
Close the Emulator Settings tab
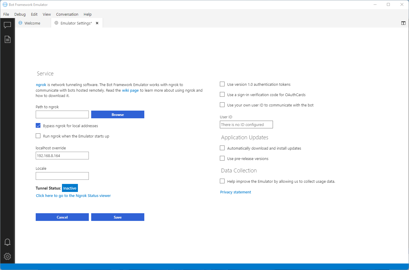[x=97, y=23]
